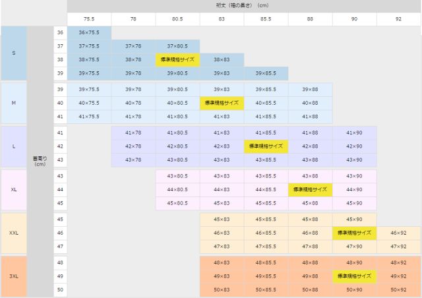Select the 37×78 cell
This screenshot has height=298, width=422.
coord(133,46)
